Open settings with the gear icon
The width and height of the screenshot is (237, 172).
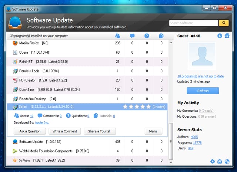pyautogui.click(x=213, y=161)
